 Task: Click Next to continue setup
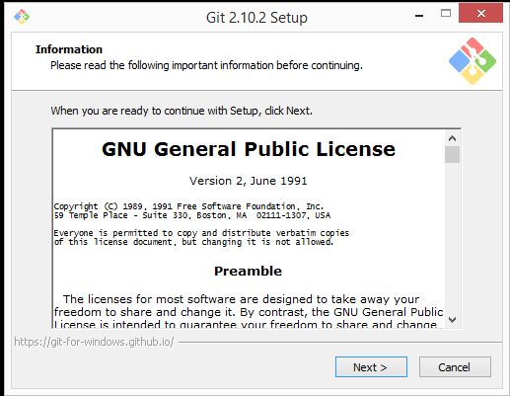tap(371, 366)
